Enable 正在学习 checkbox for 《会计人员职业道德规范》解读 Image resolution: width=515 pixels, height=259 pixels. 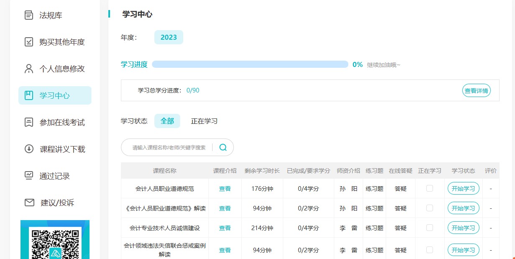click(430, 208)
